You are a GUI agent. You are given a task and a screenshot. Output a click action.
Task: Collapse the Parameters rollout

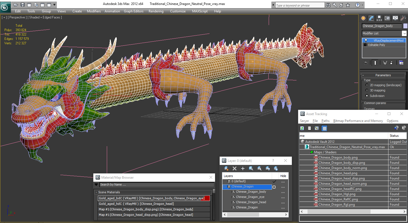(383, 75)
